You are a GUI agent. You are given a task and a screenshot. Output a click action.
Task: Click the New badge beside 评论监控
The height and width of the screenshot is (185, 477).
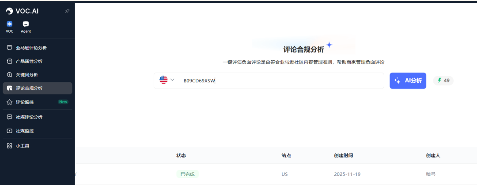click(63, 102)
